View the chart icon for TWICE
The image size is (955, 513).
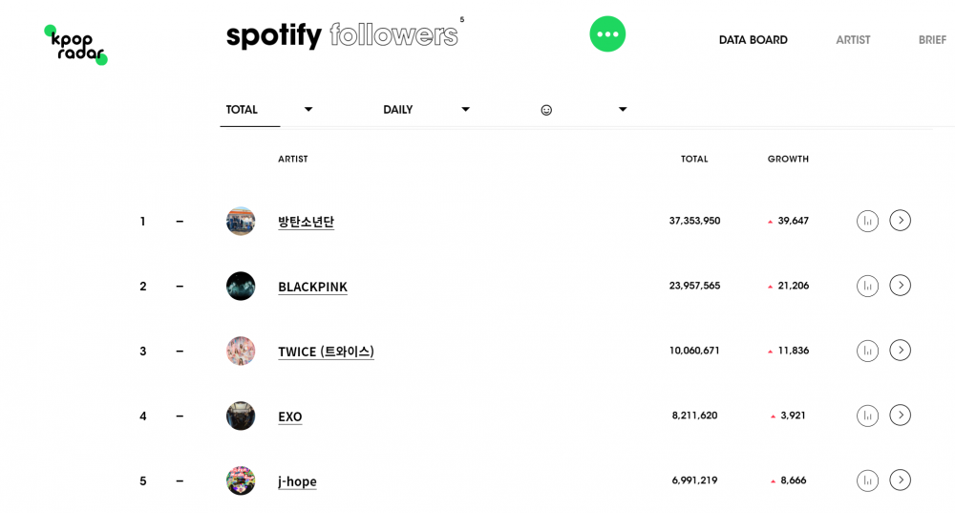(867, 351)
